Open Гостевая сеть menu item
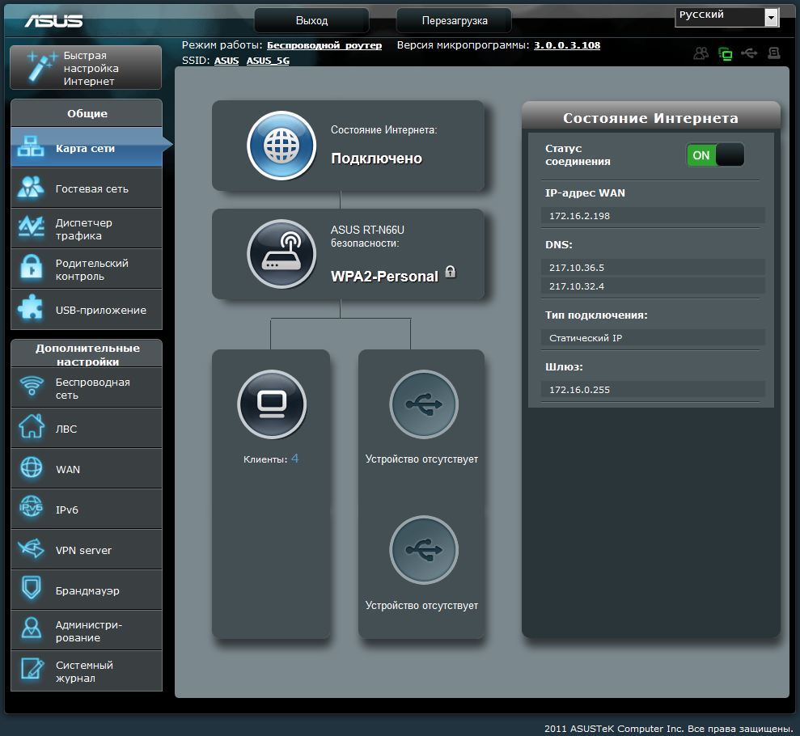 pyautogui.click(x=87, y=188)
